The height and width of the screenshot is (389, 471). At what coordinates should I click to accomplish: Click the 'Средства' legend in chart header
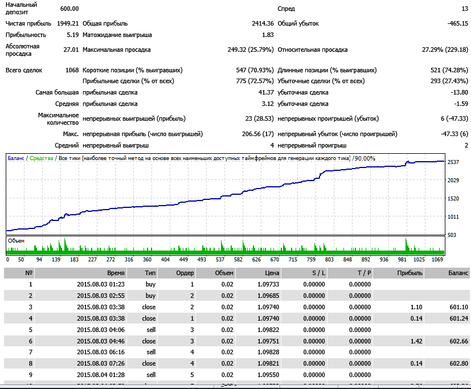coord(42,158)
